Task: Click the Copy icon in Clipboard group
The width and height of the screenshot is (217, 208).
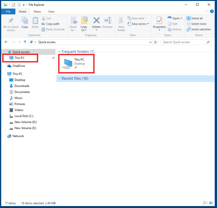Action: (x=25, y=21)
